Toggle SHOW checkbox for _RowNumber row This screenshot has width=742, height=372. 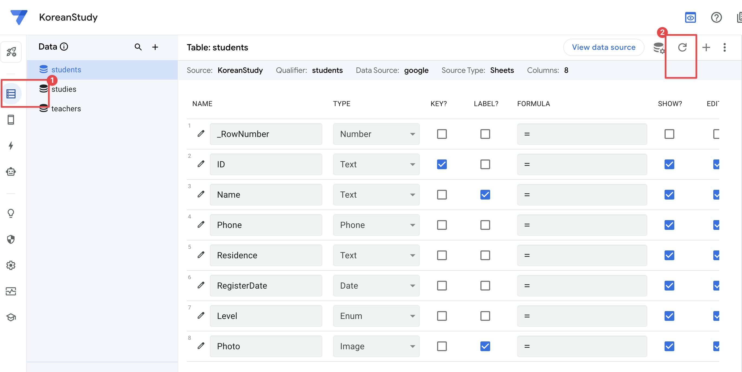[x=669, y=134]
